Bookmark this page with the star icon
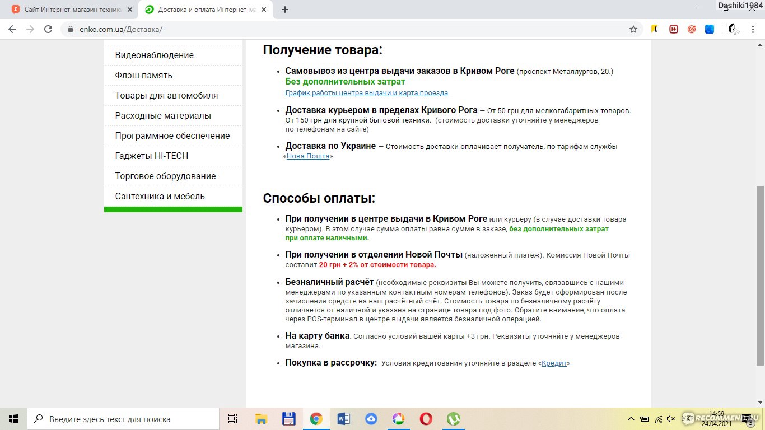The image size is (765, 430). click(633, 29)
